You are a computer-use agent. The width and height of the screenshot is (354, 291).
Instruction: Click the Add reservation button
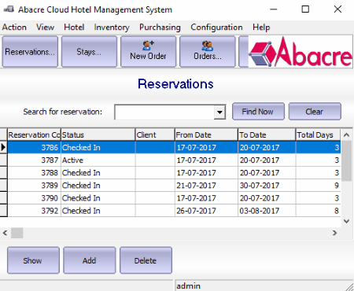click(x=89, y=260)
